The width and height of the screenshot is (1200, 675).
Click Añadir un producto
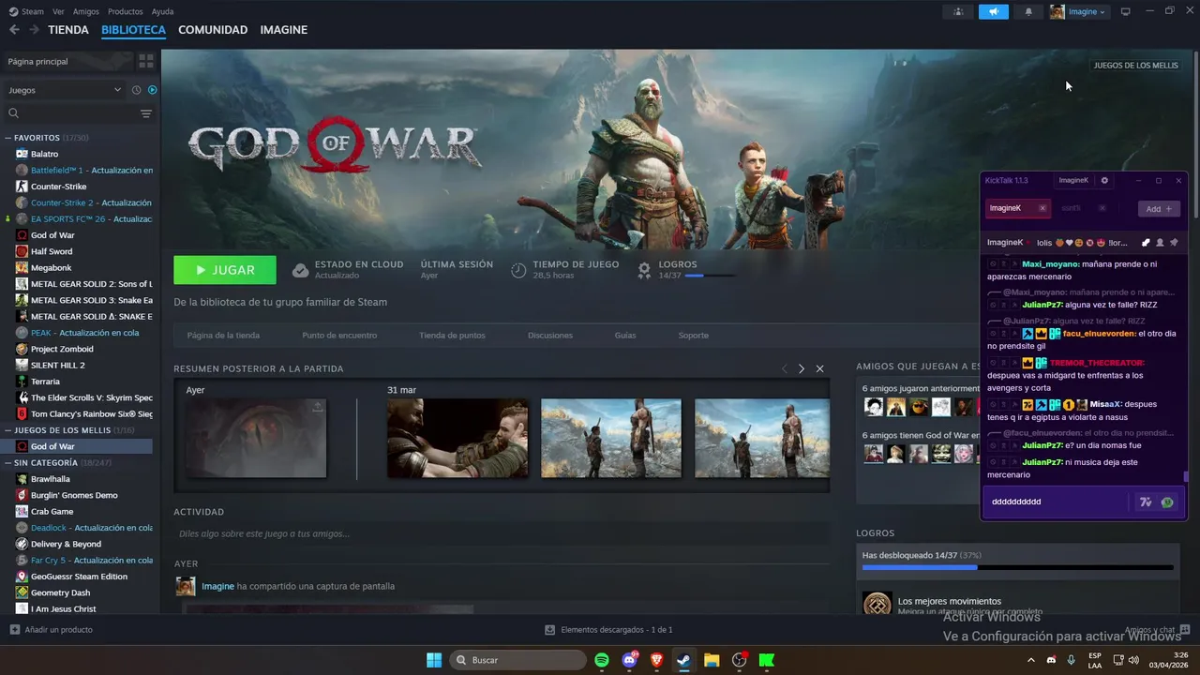pyautogui.click(x=52, y=630)
